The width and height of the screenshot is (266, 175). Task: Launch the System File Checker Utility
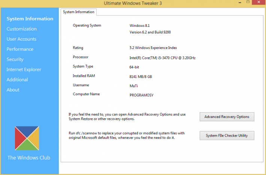(227, 135)
